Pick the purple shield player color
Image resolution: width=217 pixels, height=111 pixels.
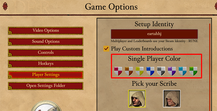point(172,71)
